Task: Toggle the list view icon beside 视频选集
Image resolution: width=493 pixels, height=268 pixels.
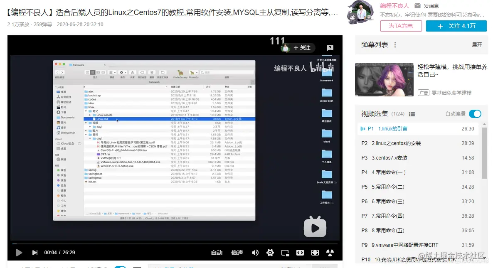Action: tap(412, 114)
